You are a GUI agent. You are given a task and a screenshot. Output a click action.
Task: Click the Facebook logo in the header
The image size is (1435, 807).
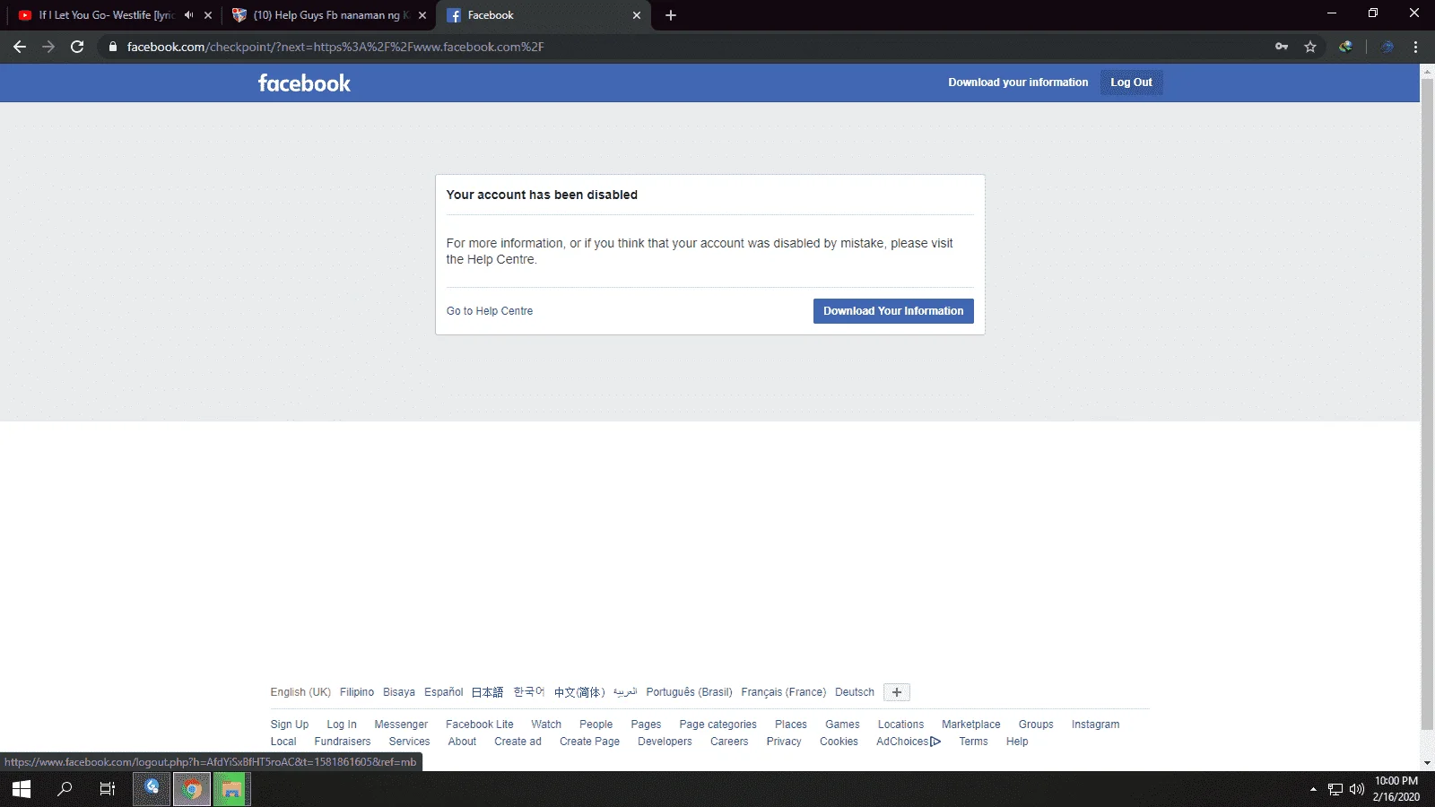pyautogui.click(x=304, y=83)
